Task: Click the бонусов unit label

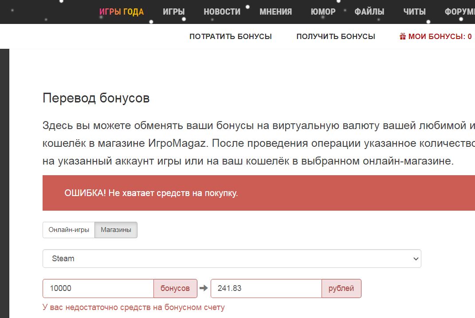Action: (175, 288)
